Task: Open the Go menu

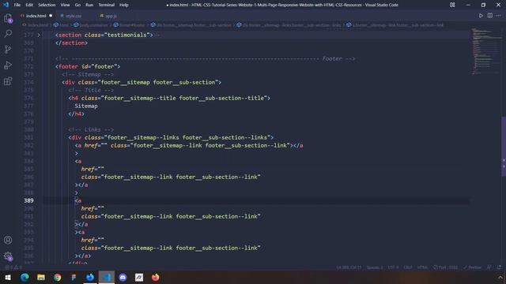Action: (77, 5)
